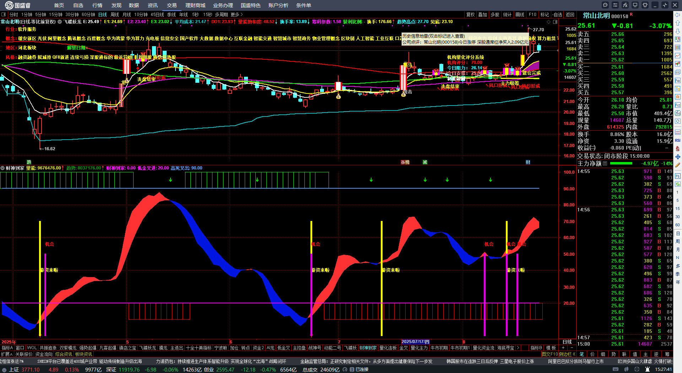Toggle the 笔 tick detail view button
This screenshot has width=682, height=373.
click(582, 354)
